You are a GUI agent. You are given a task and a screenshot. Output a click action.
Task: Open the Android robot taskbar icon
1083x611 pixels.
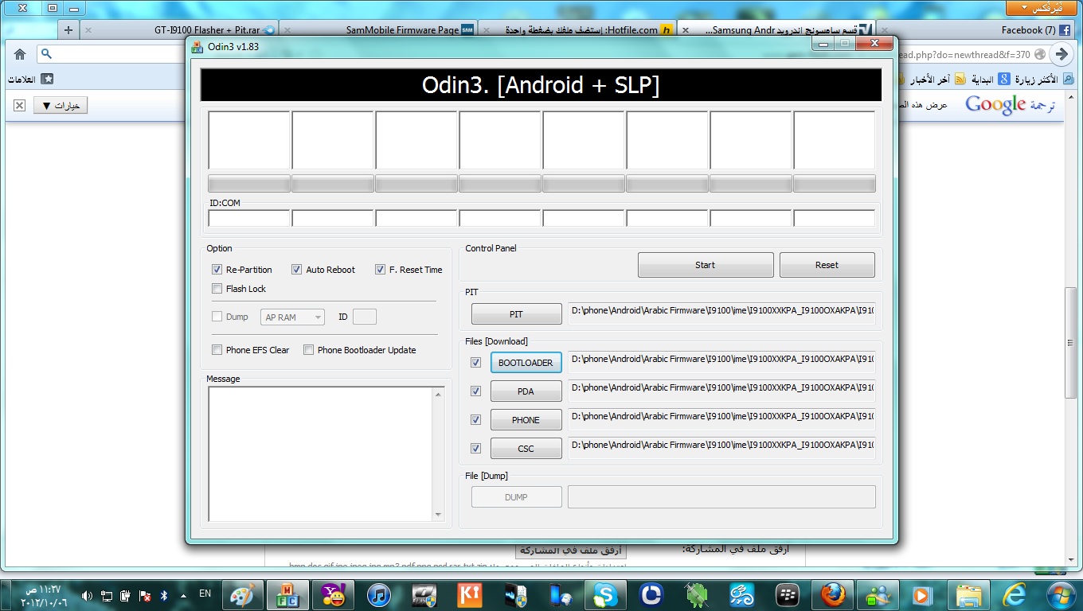[697, 594]
